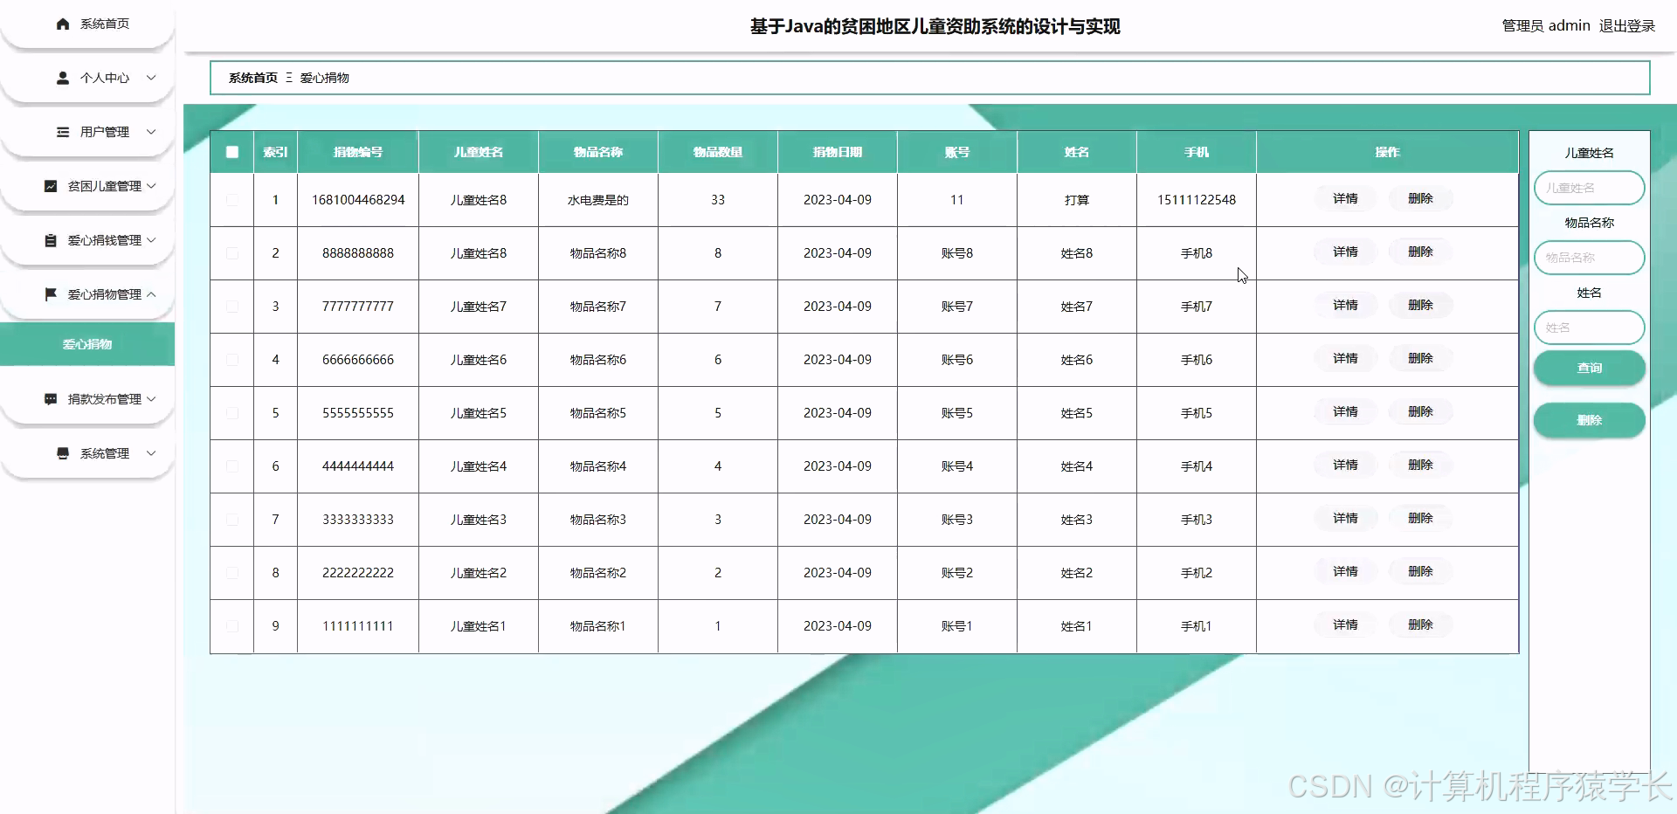This screenshot has width=1677, height=814.
Task: Click the 用户管理 list icon
Action: [x=61, y=132]
